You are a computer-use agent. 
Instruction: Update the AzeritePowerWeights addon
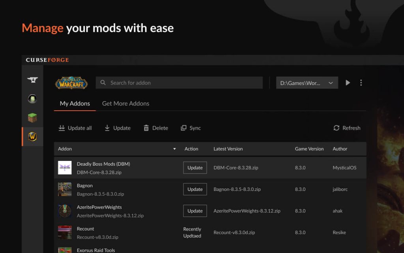(195, 211)
